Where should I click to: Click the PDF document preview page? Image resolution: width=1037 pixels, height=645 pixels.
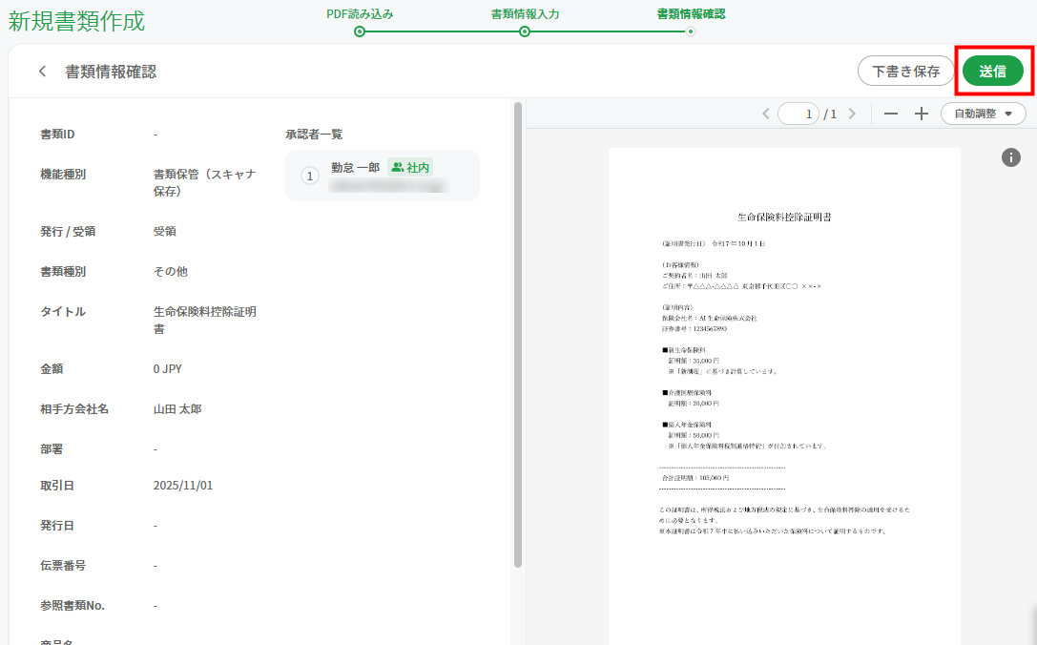point(783,396)
